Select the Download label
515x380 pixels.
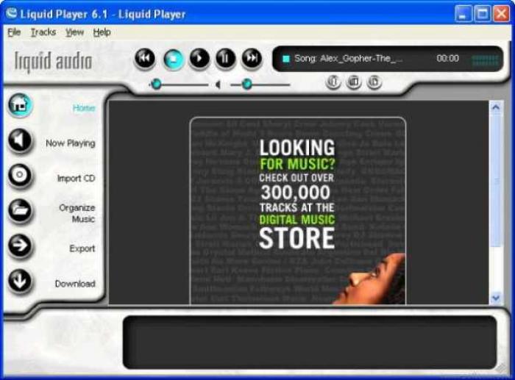(75, 284)
